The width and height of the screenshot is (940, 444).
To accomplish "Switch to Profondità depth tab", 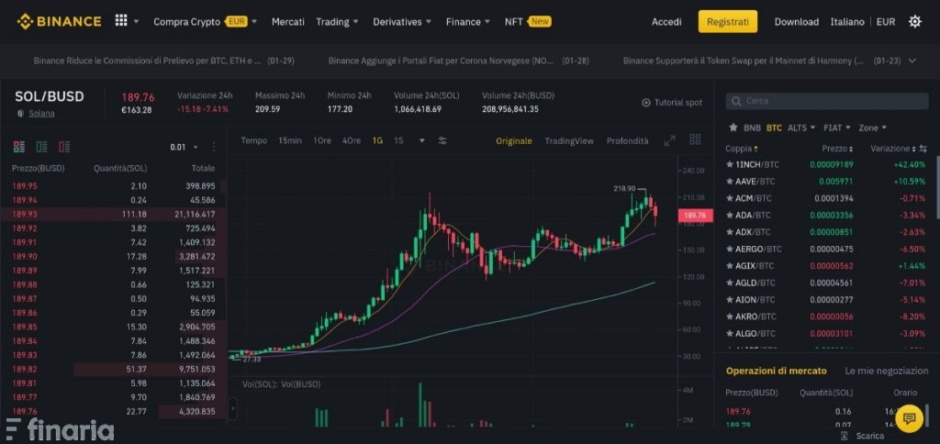I will [628, 140].
